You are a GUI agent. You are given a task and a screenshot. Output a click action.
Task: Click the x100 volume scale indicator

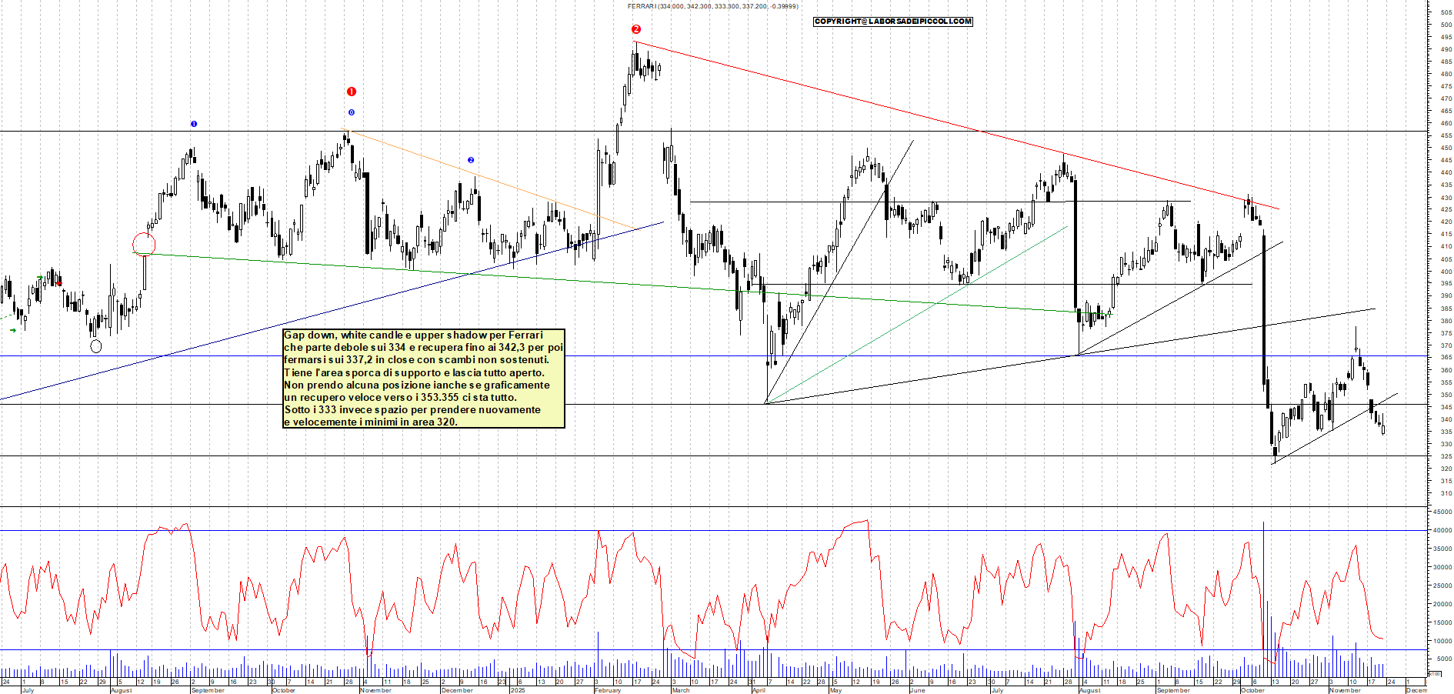(1434, 674)
